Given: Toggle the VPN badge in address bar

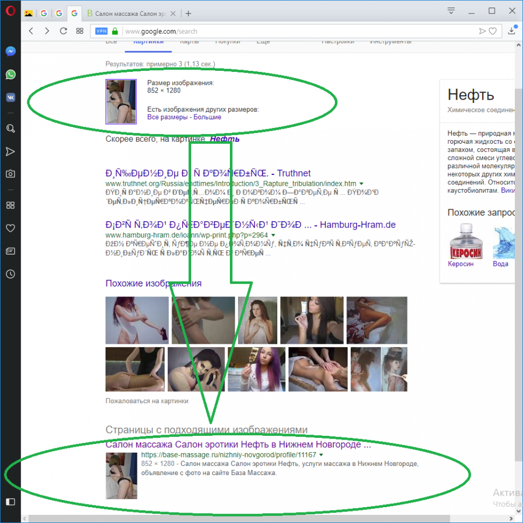Looking at the screenshot, I should point(101,31).
